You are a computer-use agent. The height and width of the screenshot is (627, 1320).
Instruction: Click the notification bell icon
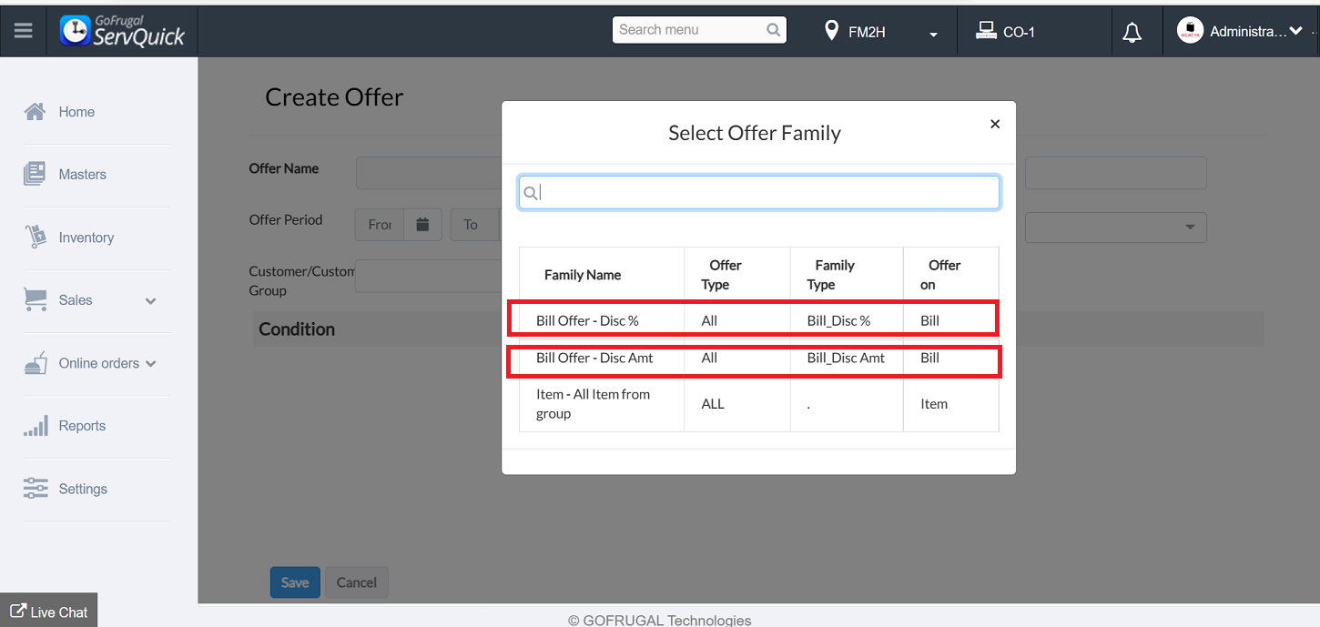tap(1132, 33)
